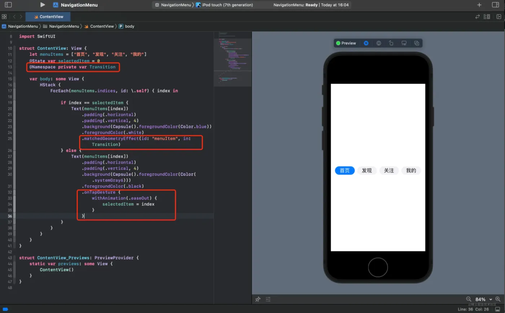
Task: Open ContentView file in the jump bar
Action: pos(98,26)
